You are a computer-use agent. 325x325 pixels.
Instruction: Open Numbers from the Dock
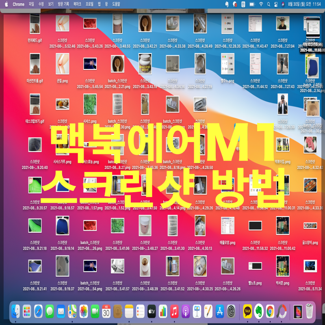pyautogui.click(x=163, y=311)
